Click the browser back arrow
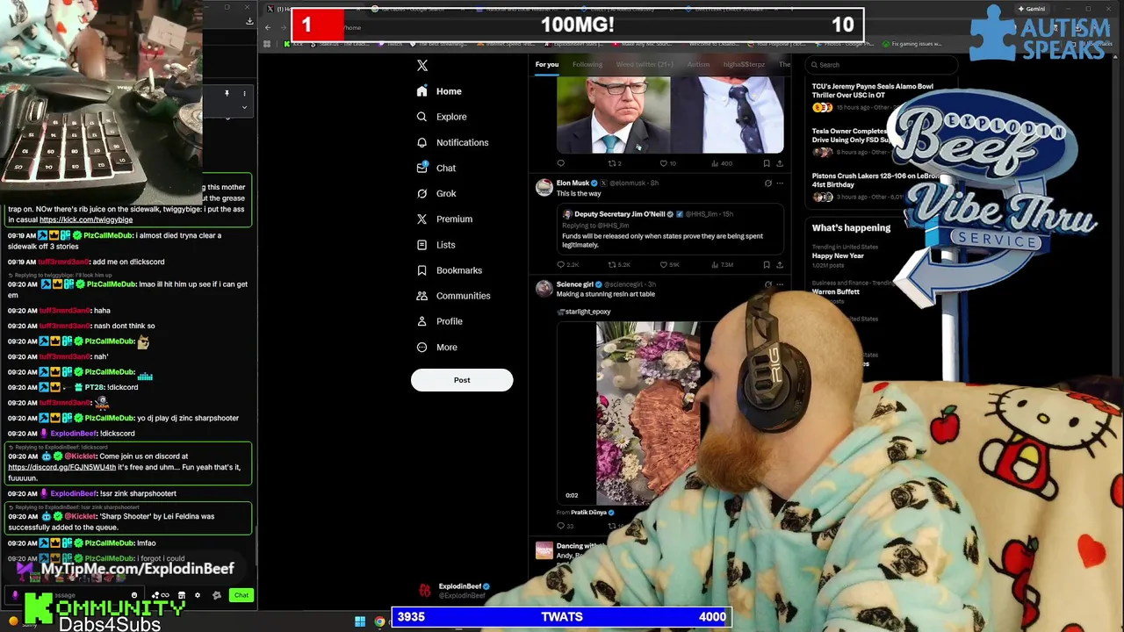1124x632 pixels. pyautogui.click(x=268, y=27)
